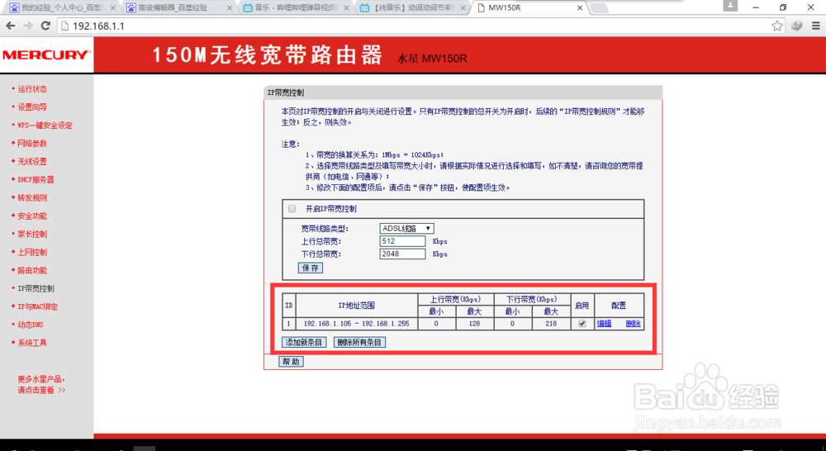Click 编辑 link for rule 1
Image resolution: width=826 pixels, height=451 pixels.
pyautogui.click(x=605, y=324)
